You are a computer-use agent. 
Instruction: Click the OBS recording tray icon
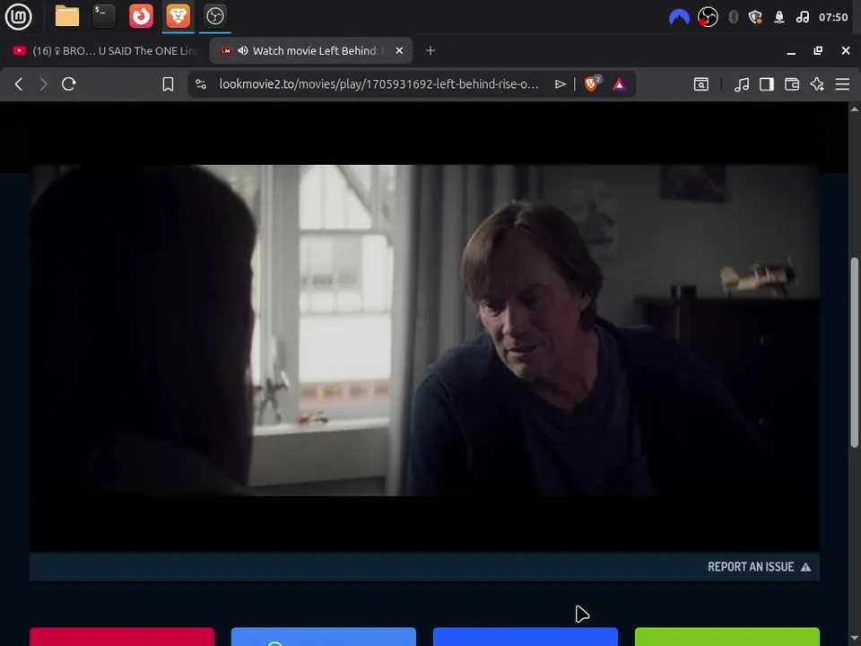click(x=708, y=18)
